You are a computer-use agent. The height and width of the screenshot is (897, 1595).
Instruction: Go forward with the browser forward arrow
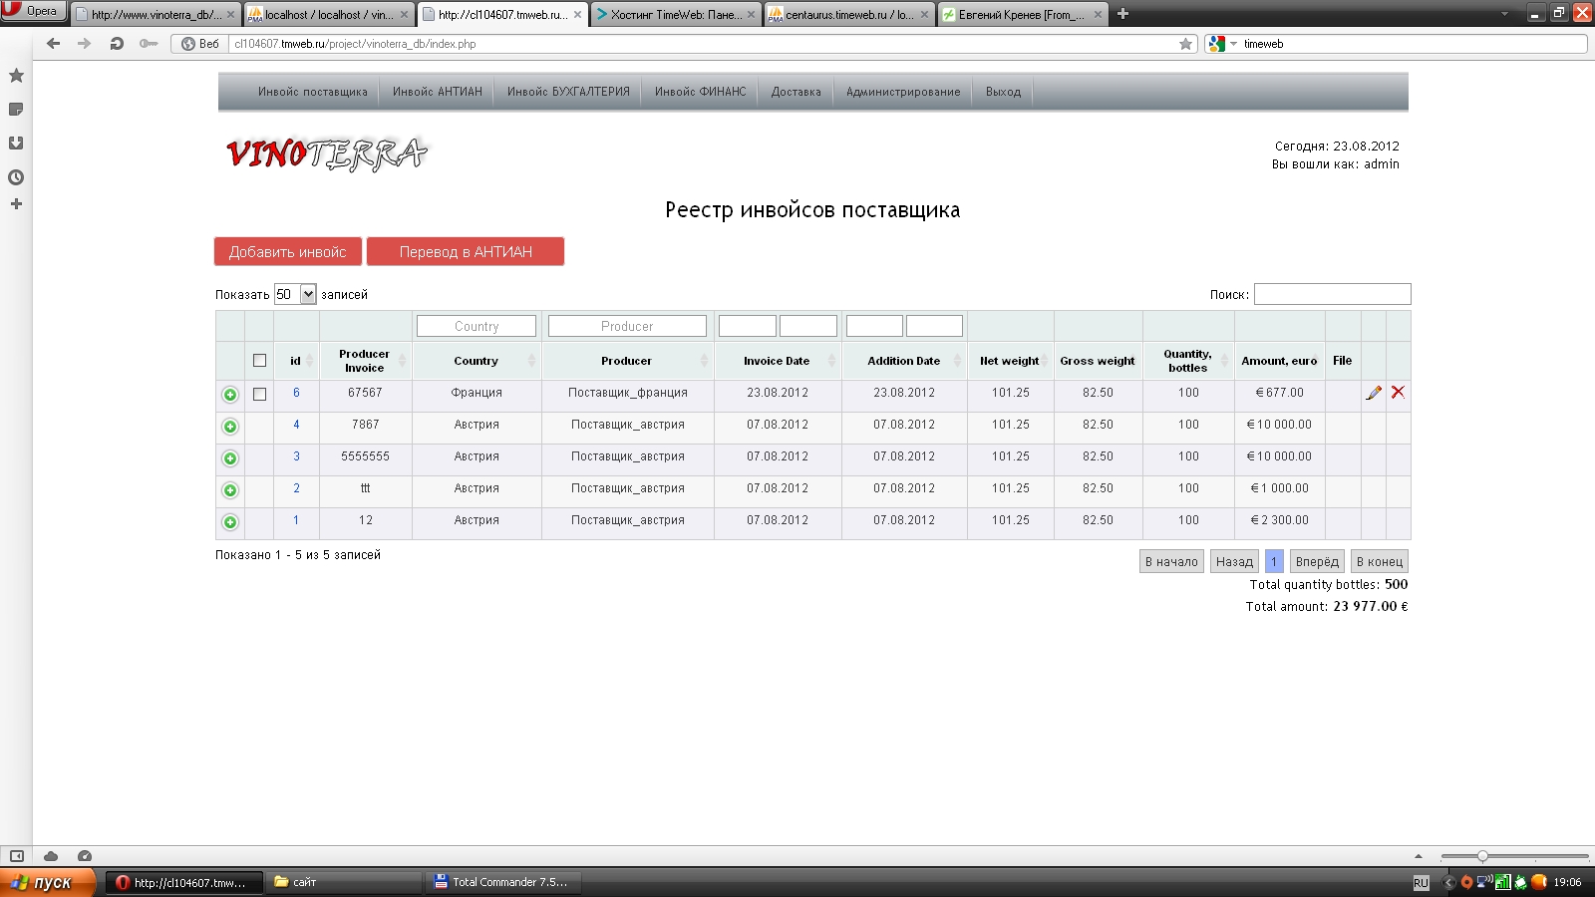click(85, 44)
